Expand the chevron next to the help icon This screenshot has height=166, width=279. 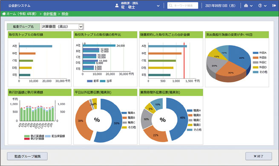click(265, 6)
